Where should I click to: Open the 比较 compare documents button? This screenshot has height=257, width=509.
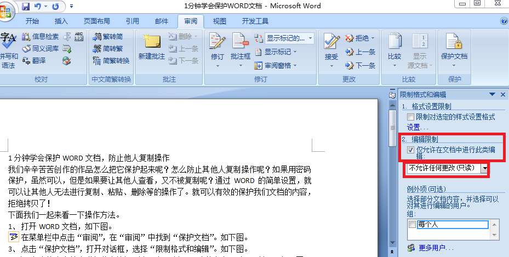pos(394,50)
